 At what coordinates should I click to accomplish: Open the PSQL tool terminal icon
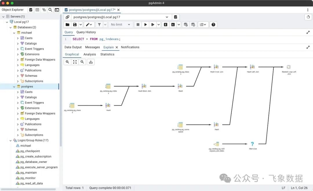coord(57,10)
